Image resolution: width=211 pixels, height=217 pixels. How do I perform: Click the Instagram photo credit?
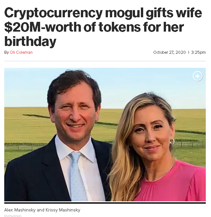pyautogui.click(x=13, y=216)
